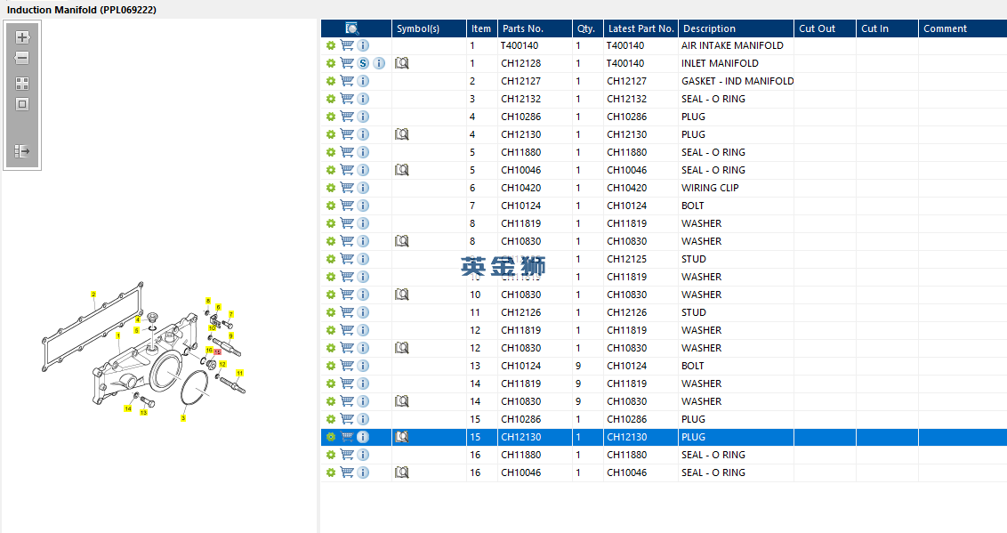Click callout 1 on the manifold diagram
The image size is (1007, 533).
(118, 335)
